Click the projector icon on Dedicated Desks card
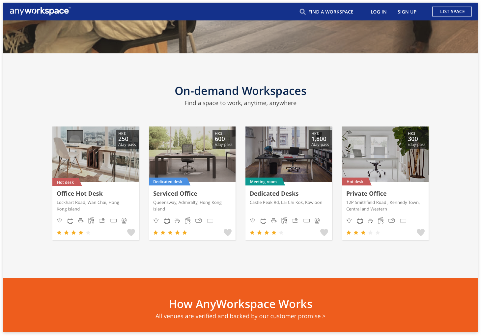This screenshot has width=481, height=336. pos(295,221)
